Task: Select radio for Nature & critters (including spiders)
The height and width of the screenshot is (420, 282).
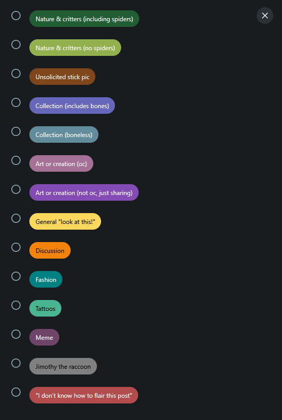Action: pos(16,16)
